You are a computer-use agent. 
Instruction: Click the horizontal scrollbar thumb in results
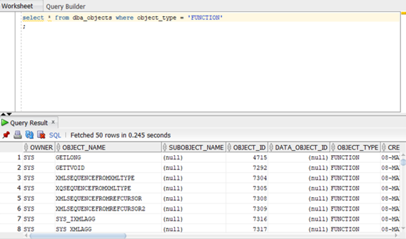[x=78, y=236]
